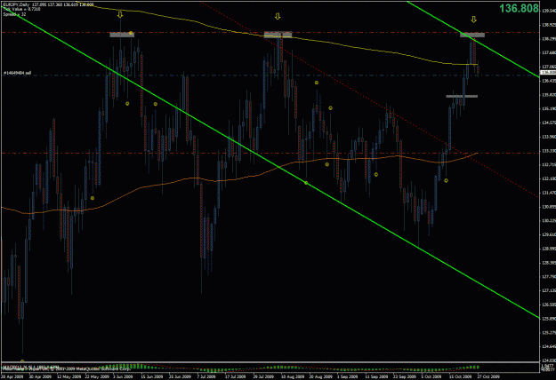Select the yellow down arrow above the June peak
This screenshot has width=556, height=380.
[x=120, y=14]
